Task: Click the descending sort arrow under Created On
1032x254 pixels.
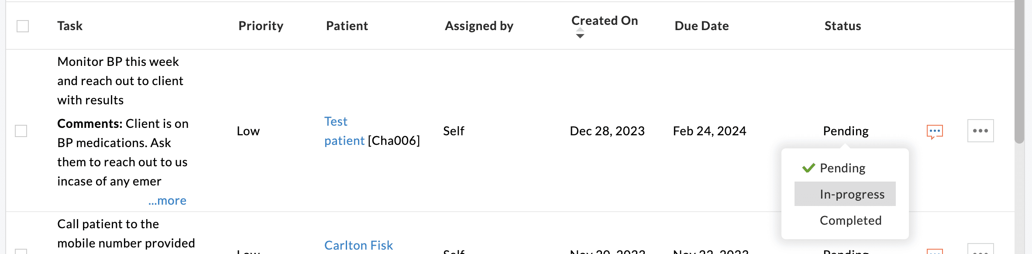Action: (x=580, y=36)
